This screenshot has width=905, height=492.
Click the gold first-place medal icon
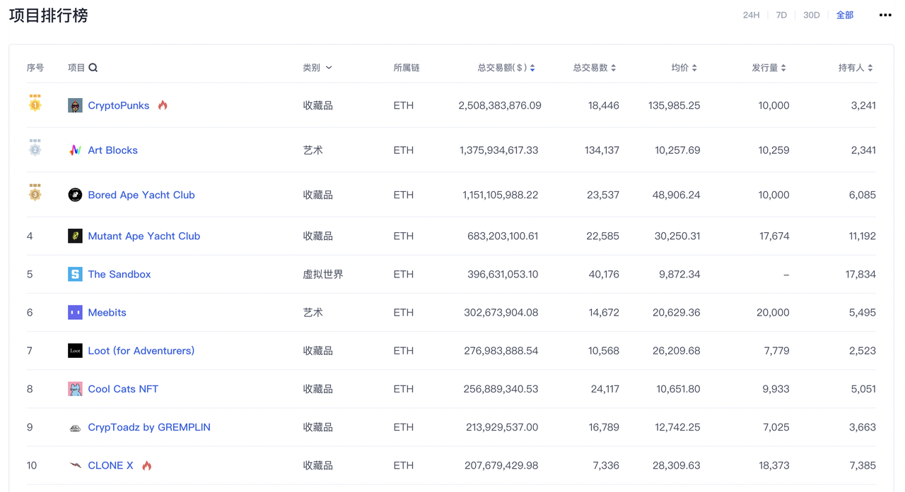point(35,104)
